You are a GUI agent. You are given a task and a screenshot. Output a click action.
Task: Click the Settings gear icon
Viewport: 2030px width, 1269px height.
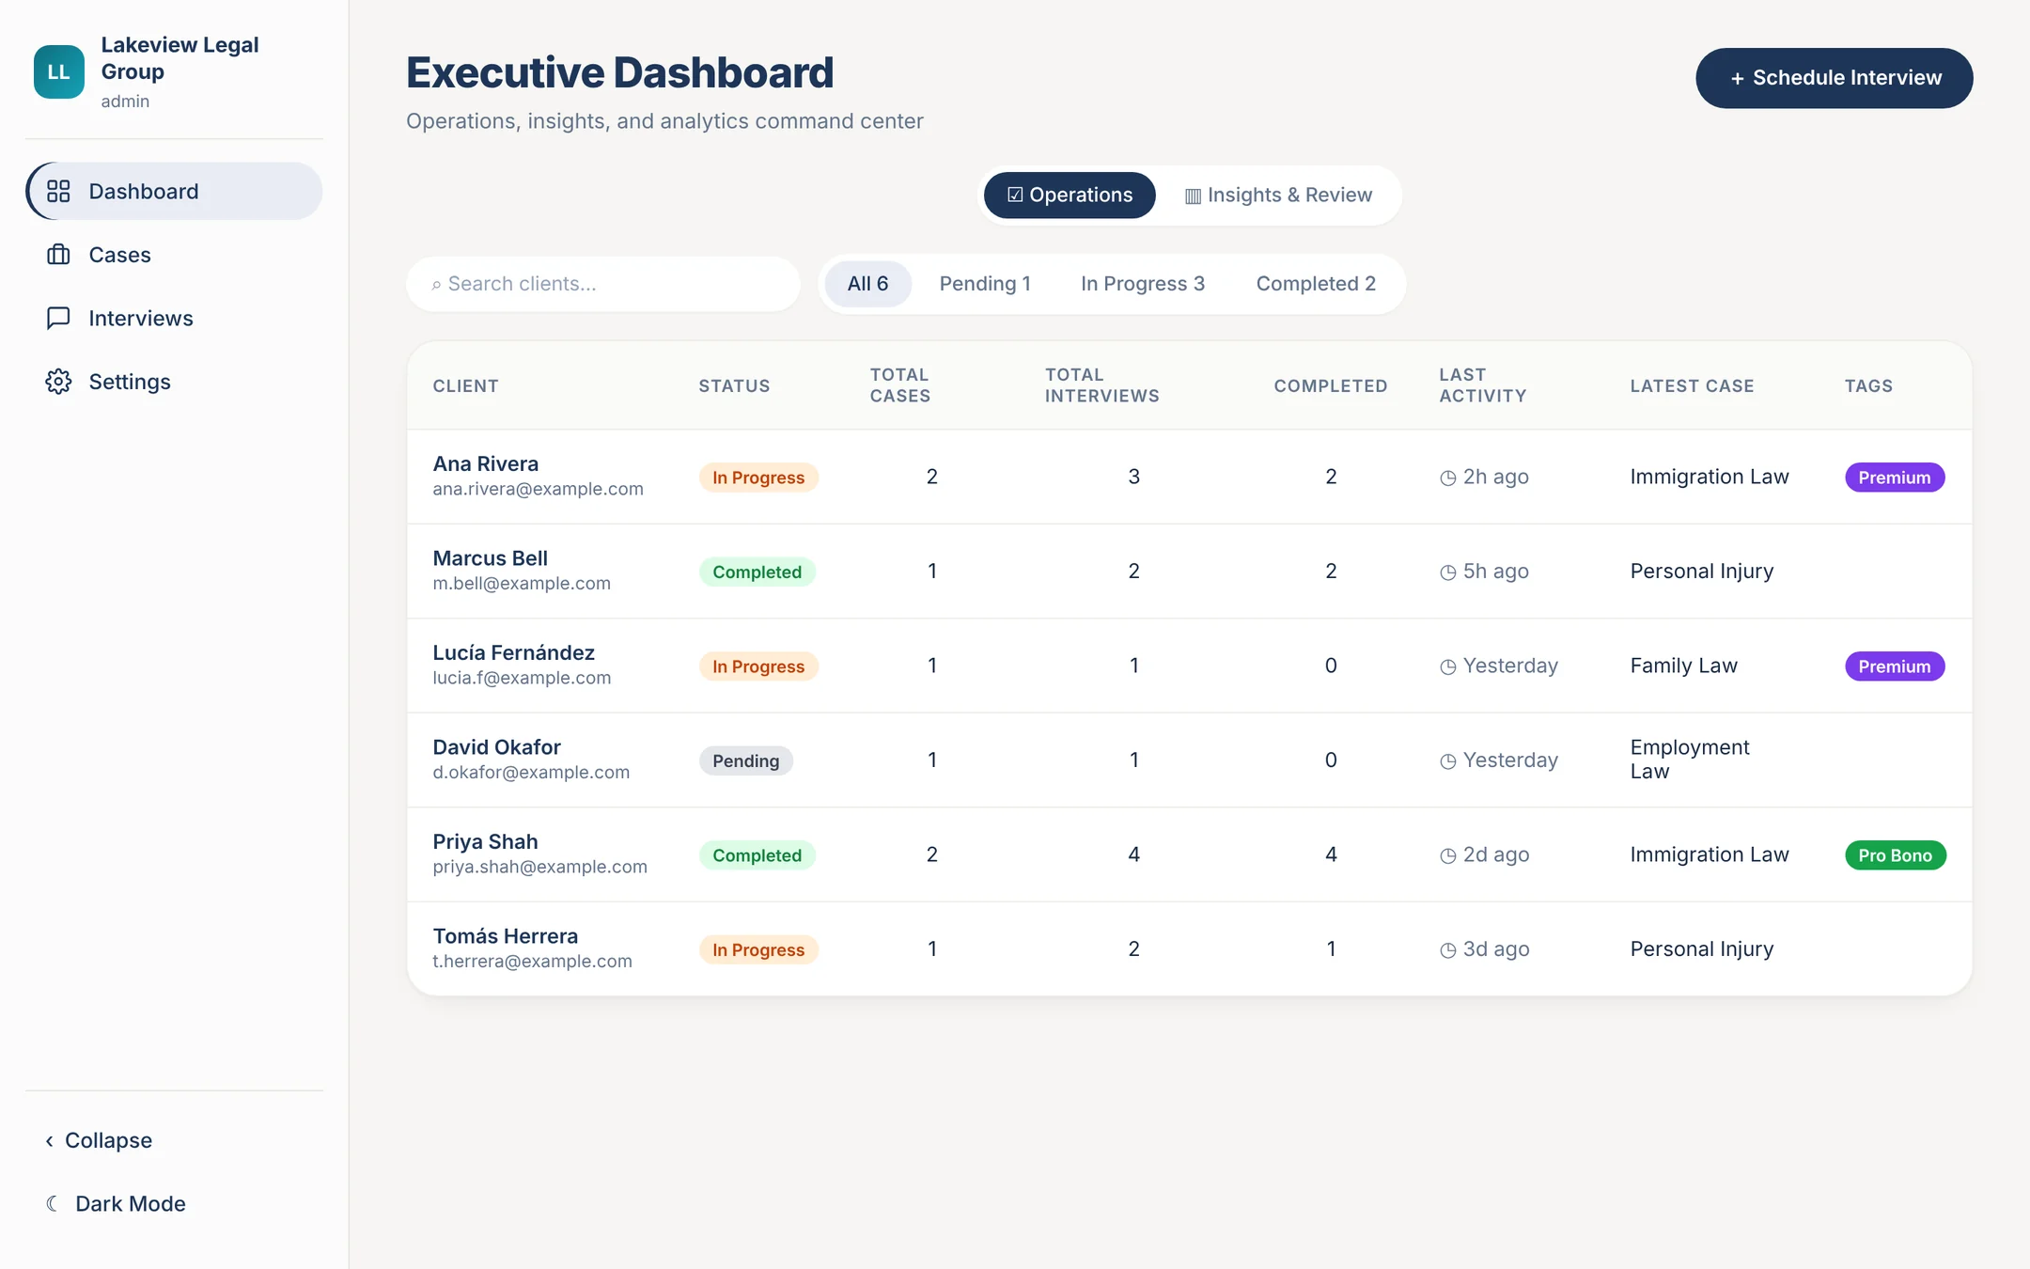[x=58, y=382]
